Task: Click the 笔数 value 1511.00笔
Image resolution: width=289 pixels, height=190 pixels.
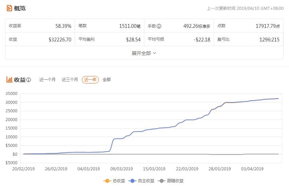Action: pyautogui.click(x=130, y=26)
